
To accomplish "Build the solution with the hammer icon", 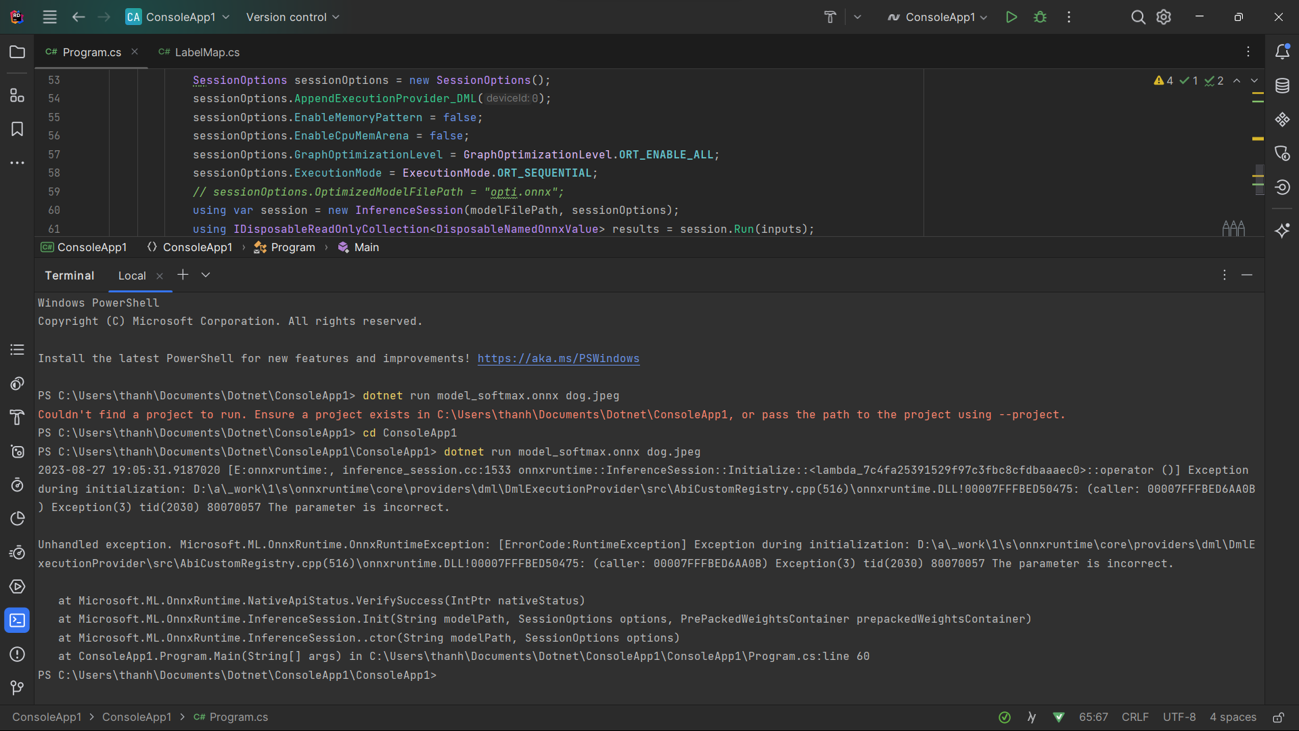I will [x=830, y=17].
